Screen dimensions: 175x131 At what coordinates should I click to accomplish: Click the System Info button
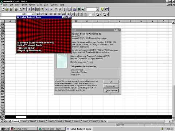click(x=111, y=86)
